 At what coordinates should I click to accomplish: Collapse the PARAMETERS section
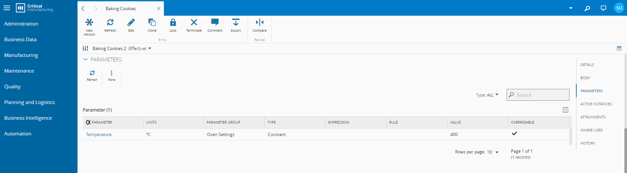coord(85,60)
